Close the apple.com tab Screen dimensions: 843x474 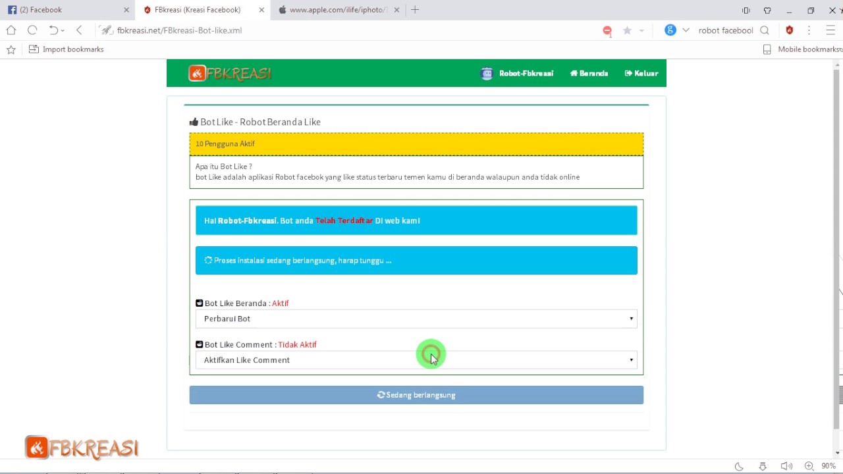click(396, 10)
